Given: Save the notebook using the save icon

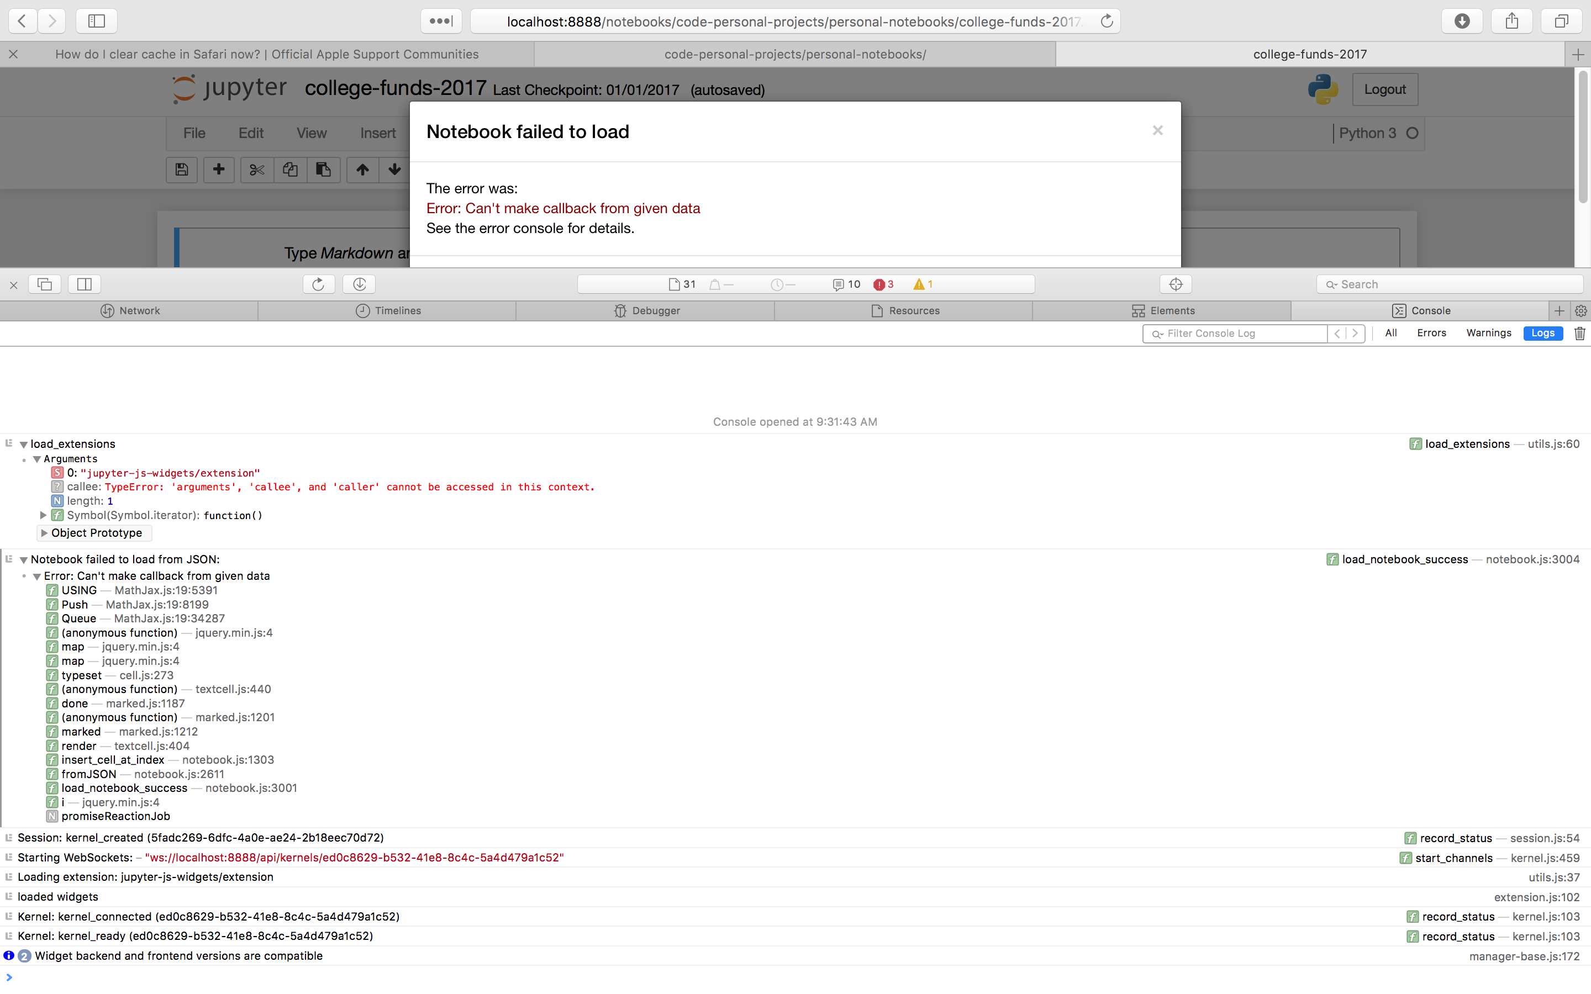Looking at the screenshot, I should pos(182,170).
